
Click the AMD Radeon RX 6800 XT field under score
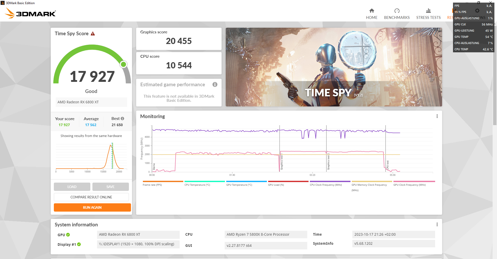tap(91, 102)
